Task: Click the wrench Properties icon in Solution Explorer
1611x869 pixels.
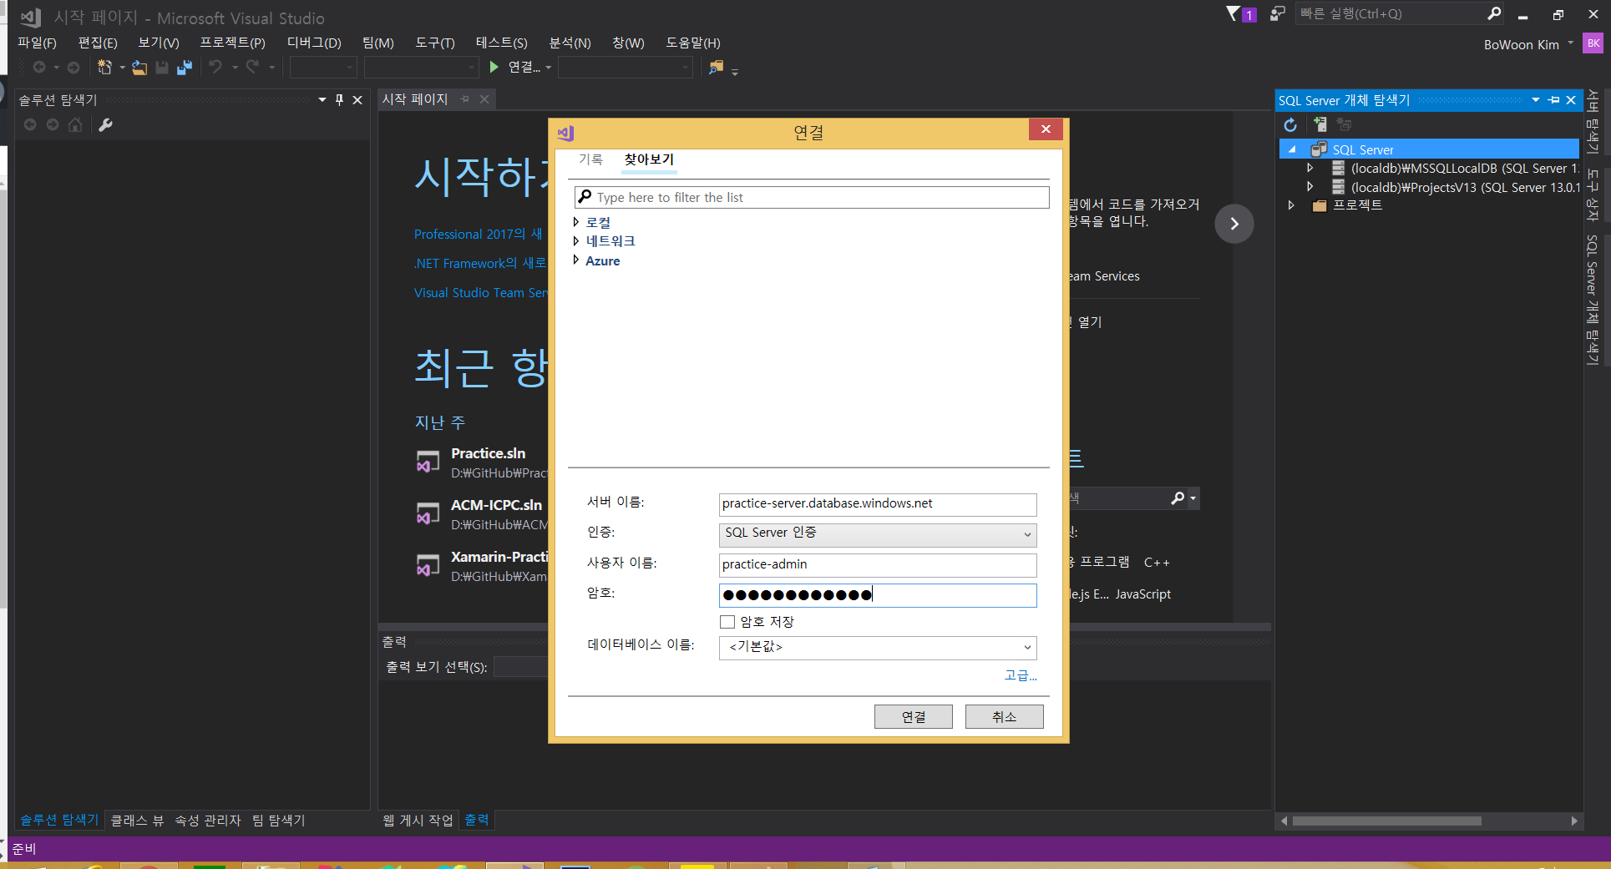Action: tap(105, 124)
